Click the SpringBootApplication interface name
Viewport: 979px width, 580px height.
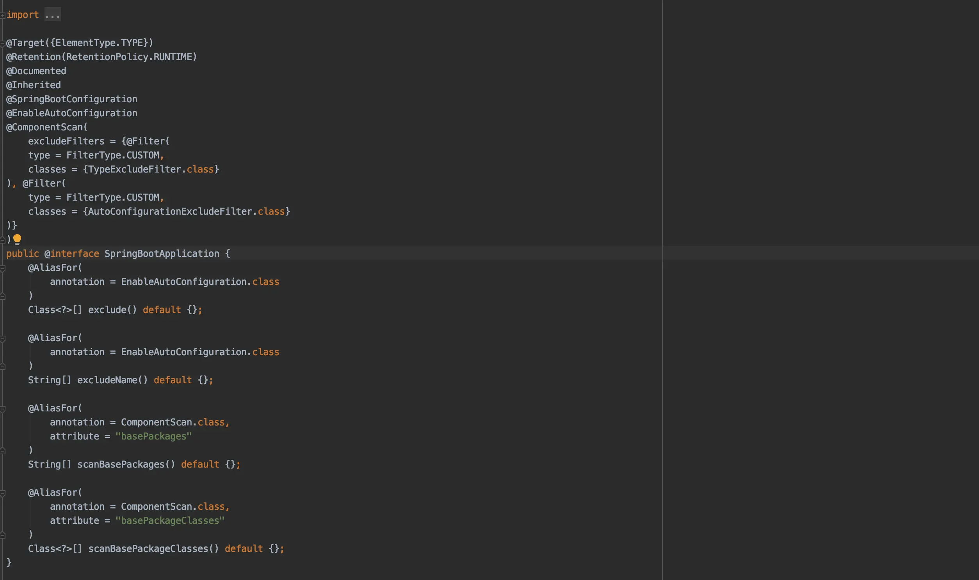[x=161, y=253]
